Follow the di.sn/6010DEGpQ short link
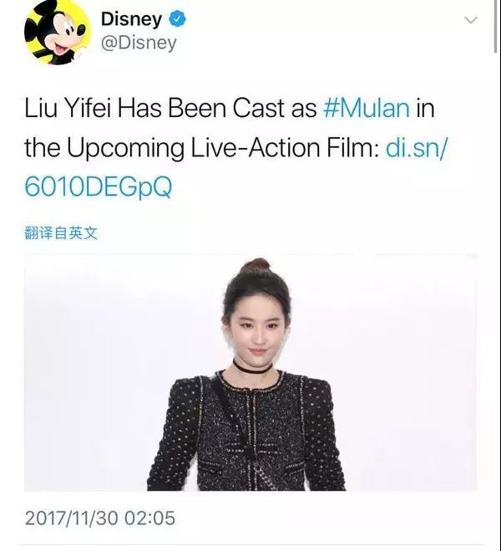The image size is (501, 551). point(235,167)
